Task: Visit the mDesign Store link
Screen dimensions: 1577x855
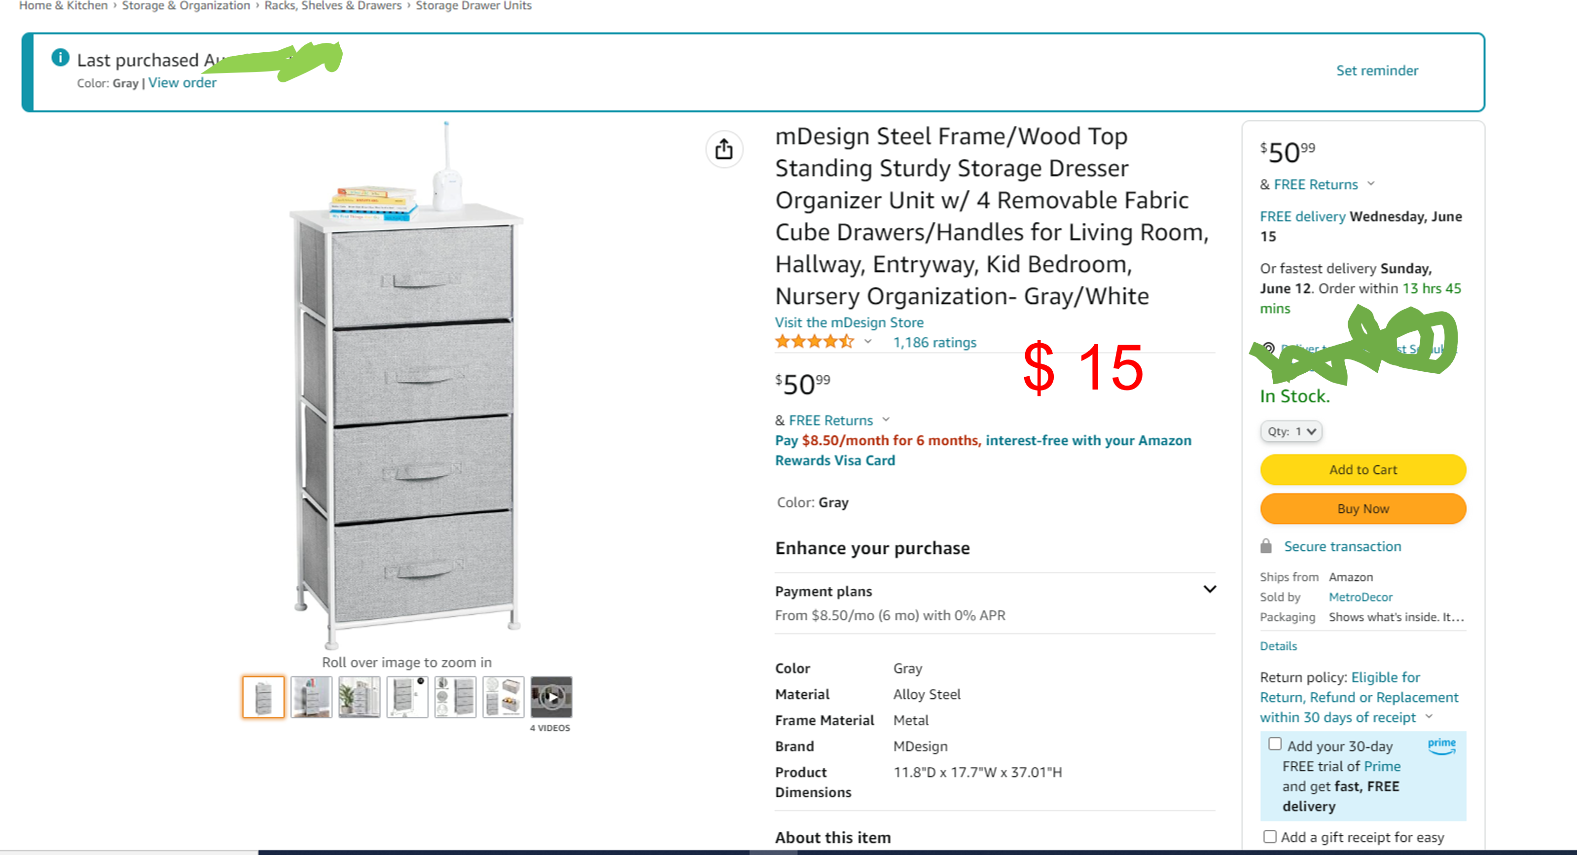Action: point(849,322)
